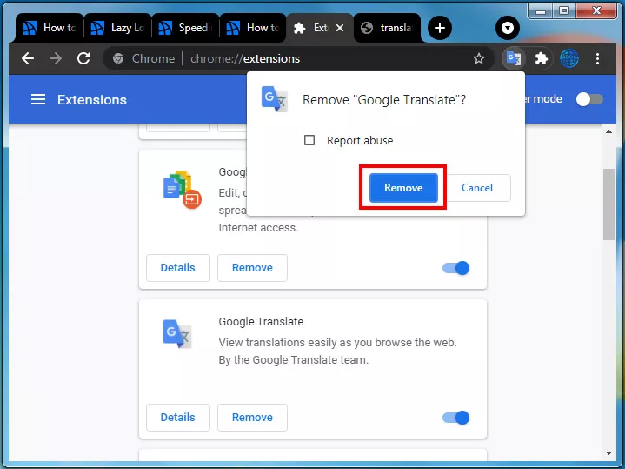Click the Chrome site info icon
Image resolution: width=625 pixels, height=469 pixels.
click(118, 58)
